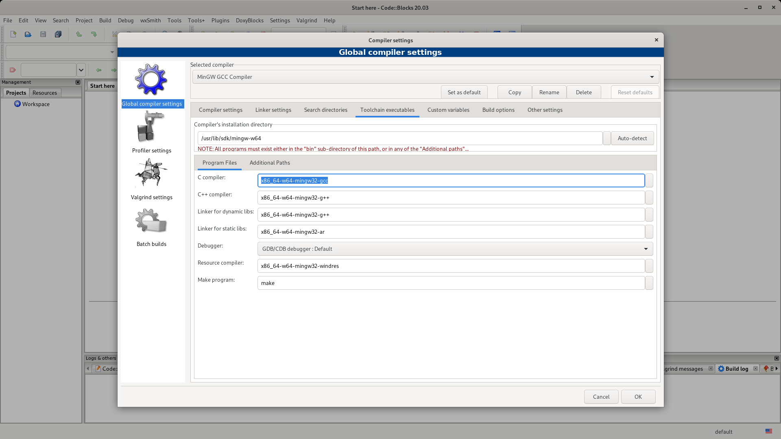Screen dimensions: 781x439
Task: Click browse button for static libs linker
Action: coord(649,232)
